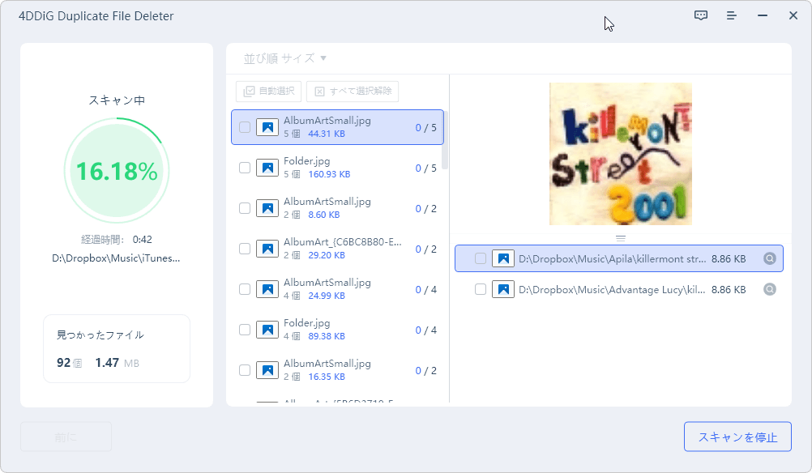Click the 16.18% scan progress circle
812x473 pixels.
[x=117, y=171]
